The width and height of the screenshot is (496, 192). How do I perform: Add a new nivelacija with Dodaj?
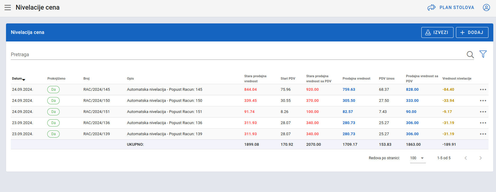pyautogui.click(x=472, y=32)
